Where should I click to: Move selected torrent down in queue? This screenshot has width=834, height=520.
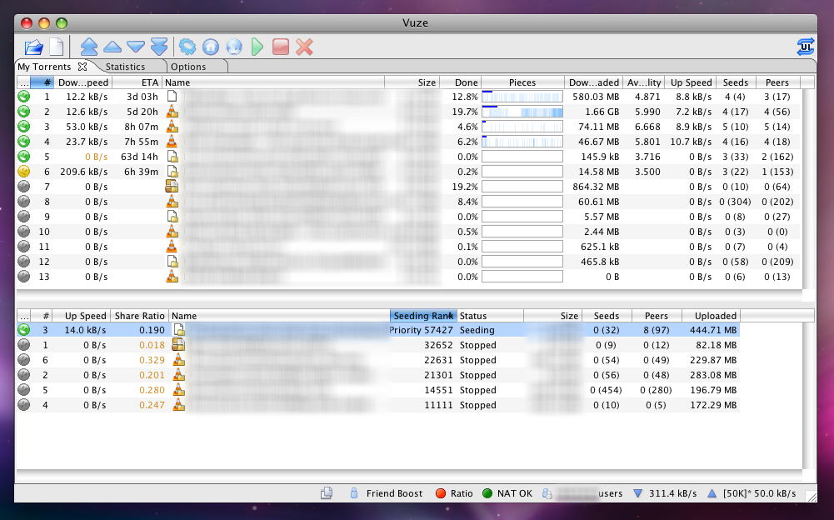pyautogui.click(x=135, y=47)
